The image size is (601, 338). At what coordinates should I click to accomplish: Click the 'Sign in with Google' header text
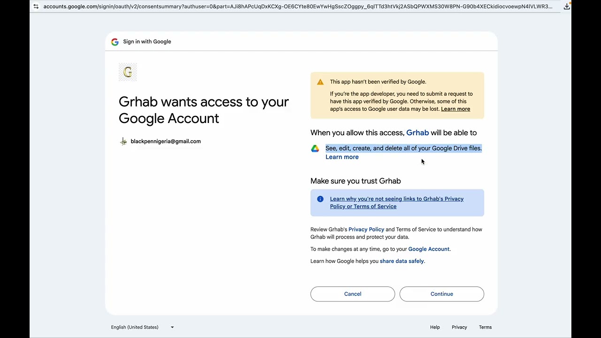147,42
